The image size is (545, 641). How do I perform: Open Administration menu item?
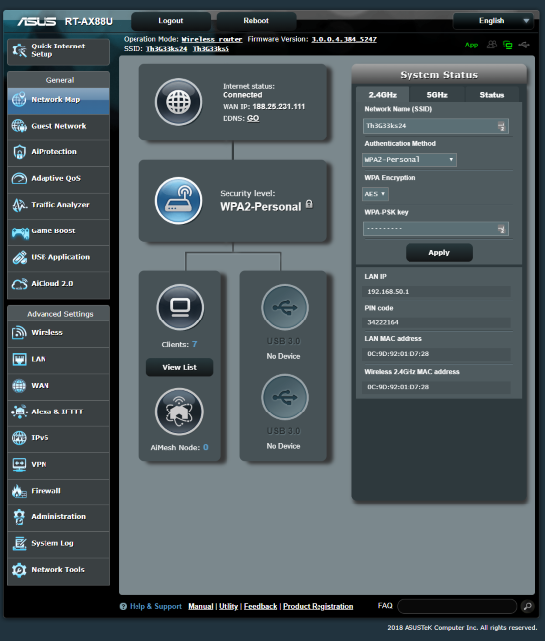click(58, 517)
